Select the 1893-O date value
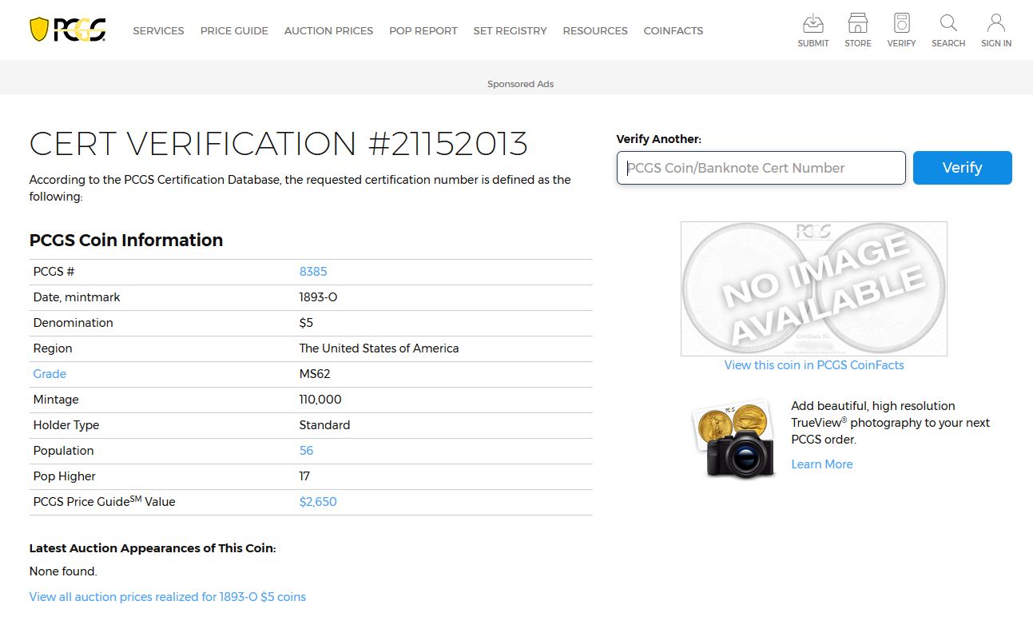Image resolution: width=1033 pixels, height=625 pixels. click(x=318, y=297)
